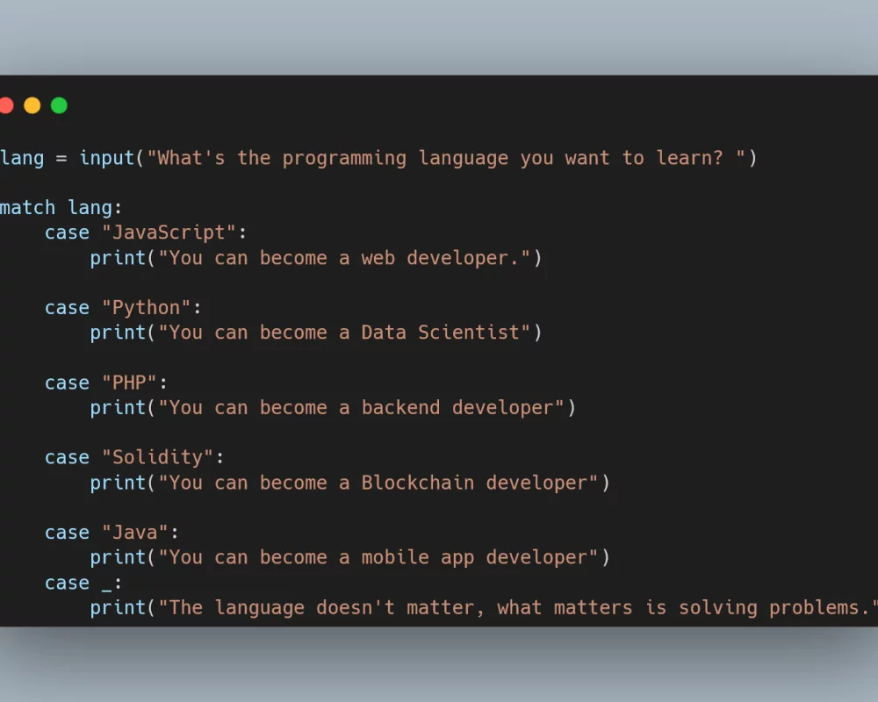This screenshot has width=878, height=702.
Task: Click the 'web developer.' print line
Action: 316,258
